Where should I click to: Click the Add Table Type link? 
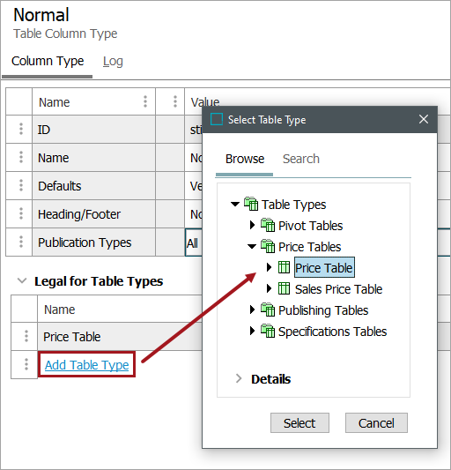coord(87,365)
